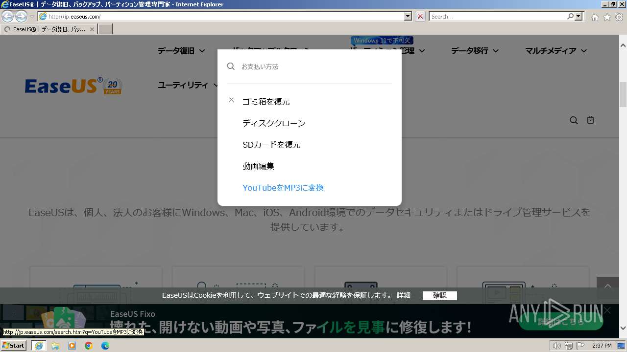
Task: Close the EaseUS Fixo banner ad
Action: [x=607, y=310]
